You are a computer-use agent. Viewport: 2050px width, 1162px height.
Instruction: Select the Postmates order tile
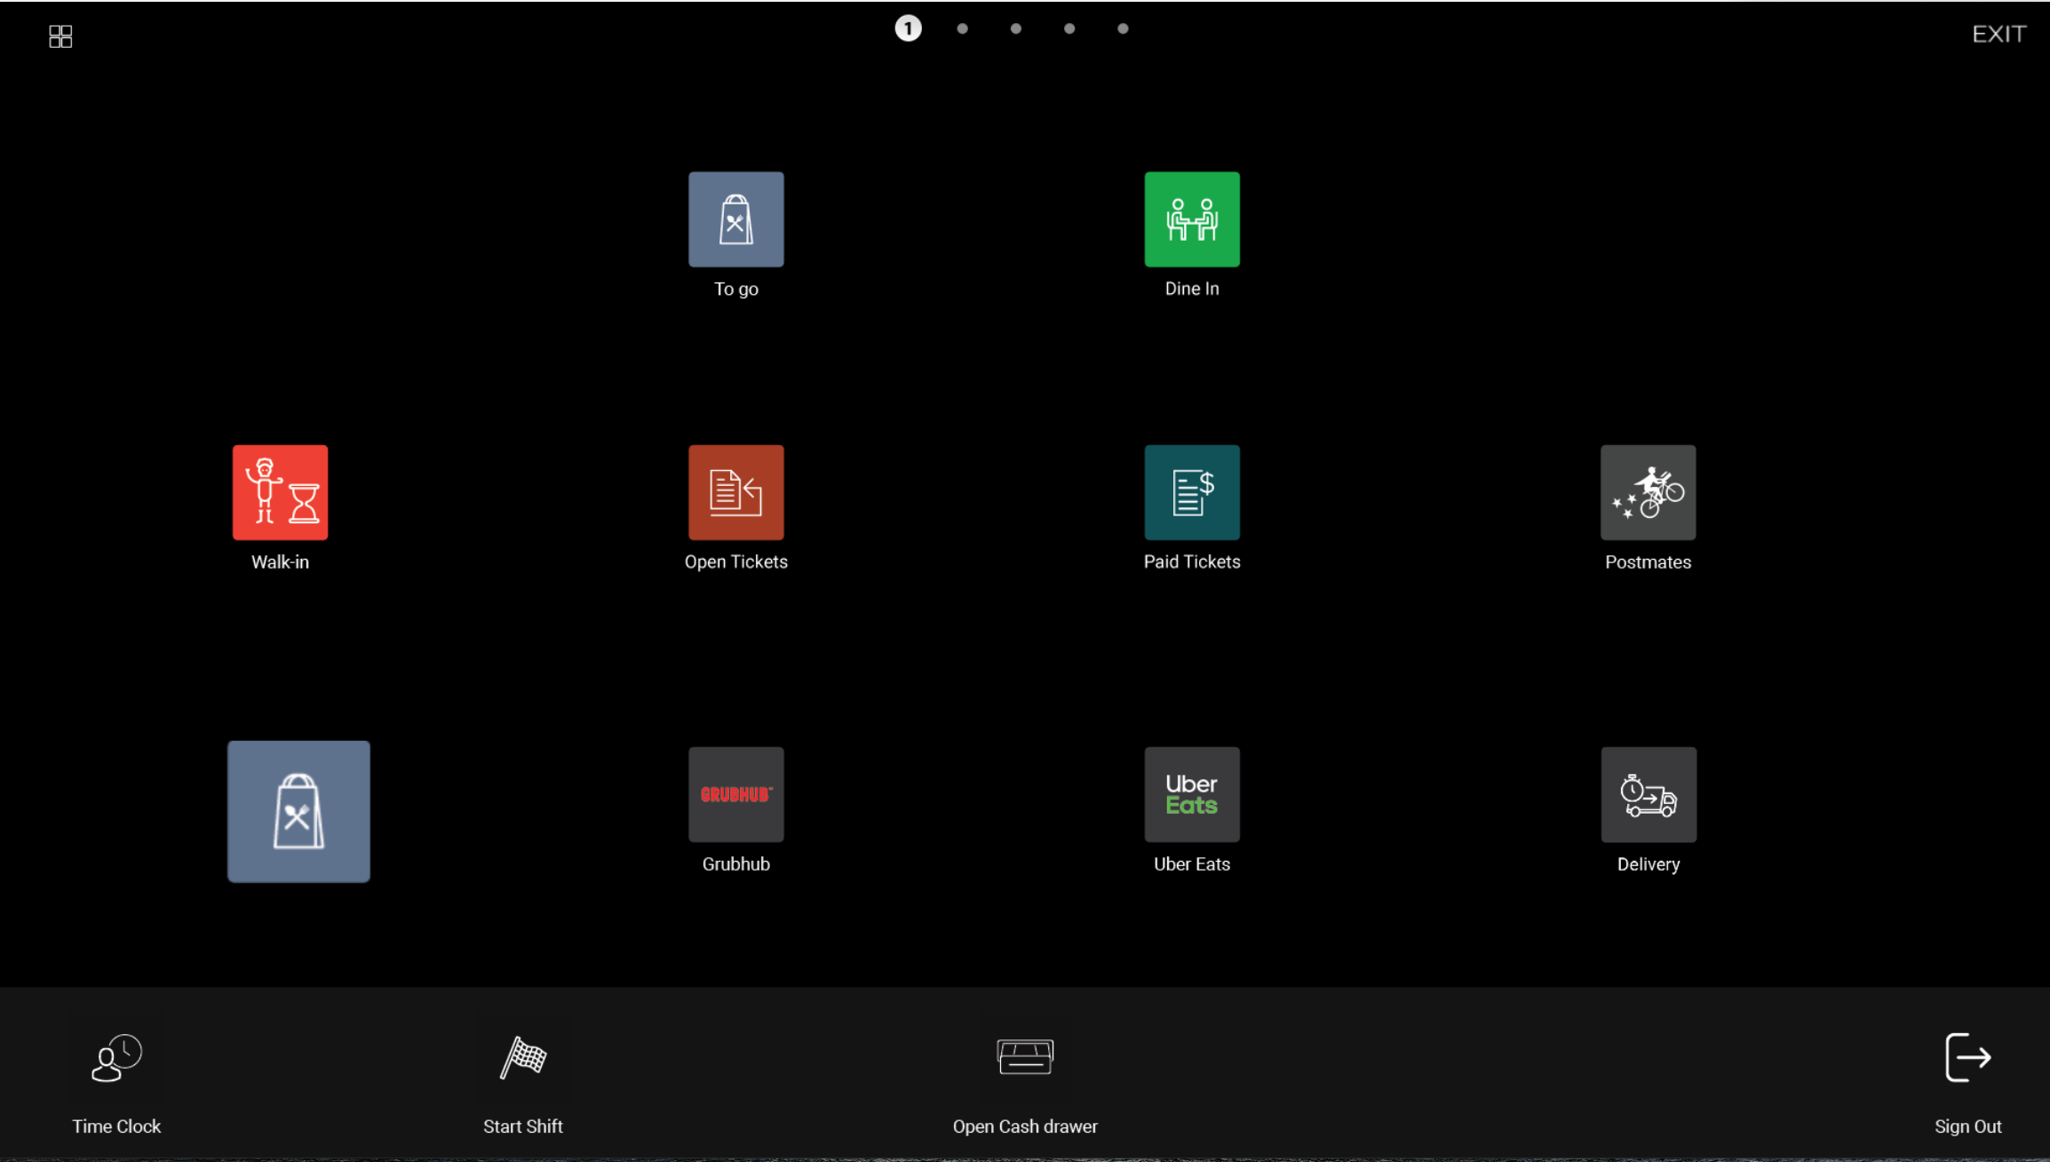(x=1648, y=492)
